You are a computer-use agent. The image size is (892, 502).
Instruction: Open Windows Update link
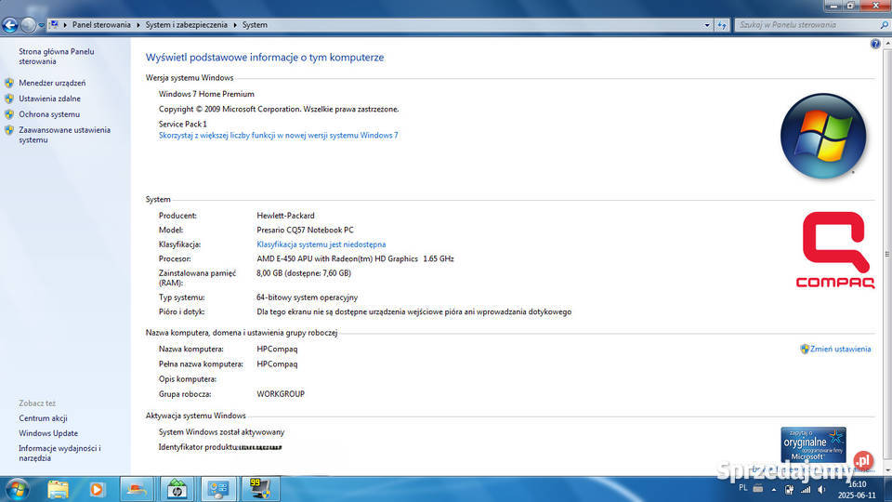click(x=48, y=434)
